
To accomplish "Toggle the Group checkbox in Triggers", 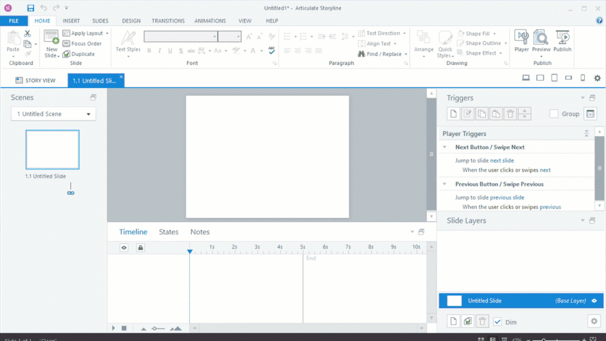I will click(x=553, y=113).
